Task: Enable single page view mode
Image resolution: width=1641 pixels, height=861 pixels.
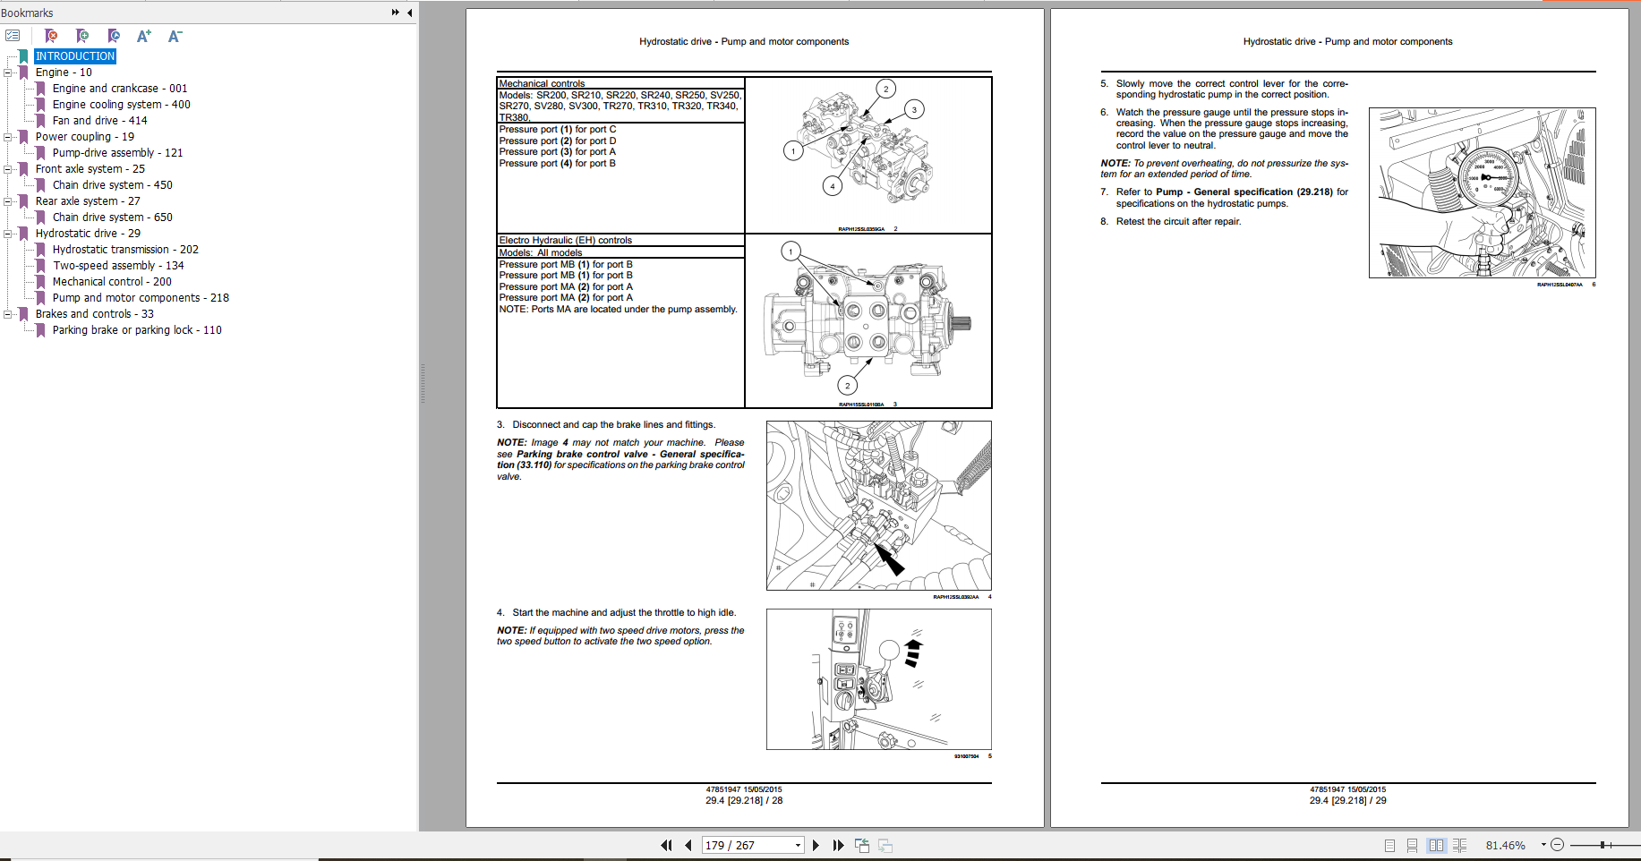Action: [x=1389, y=845]
